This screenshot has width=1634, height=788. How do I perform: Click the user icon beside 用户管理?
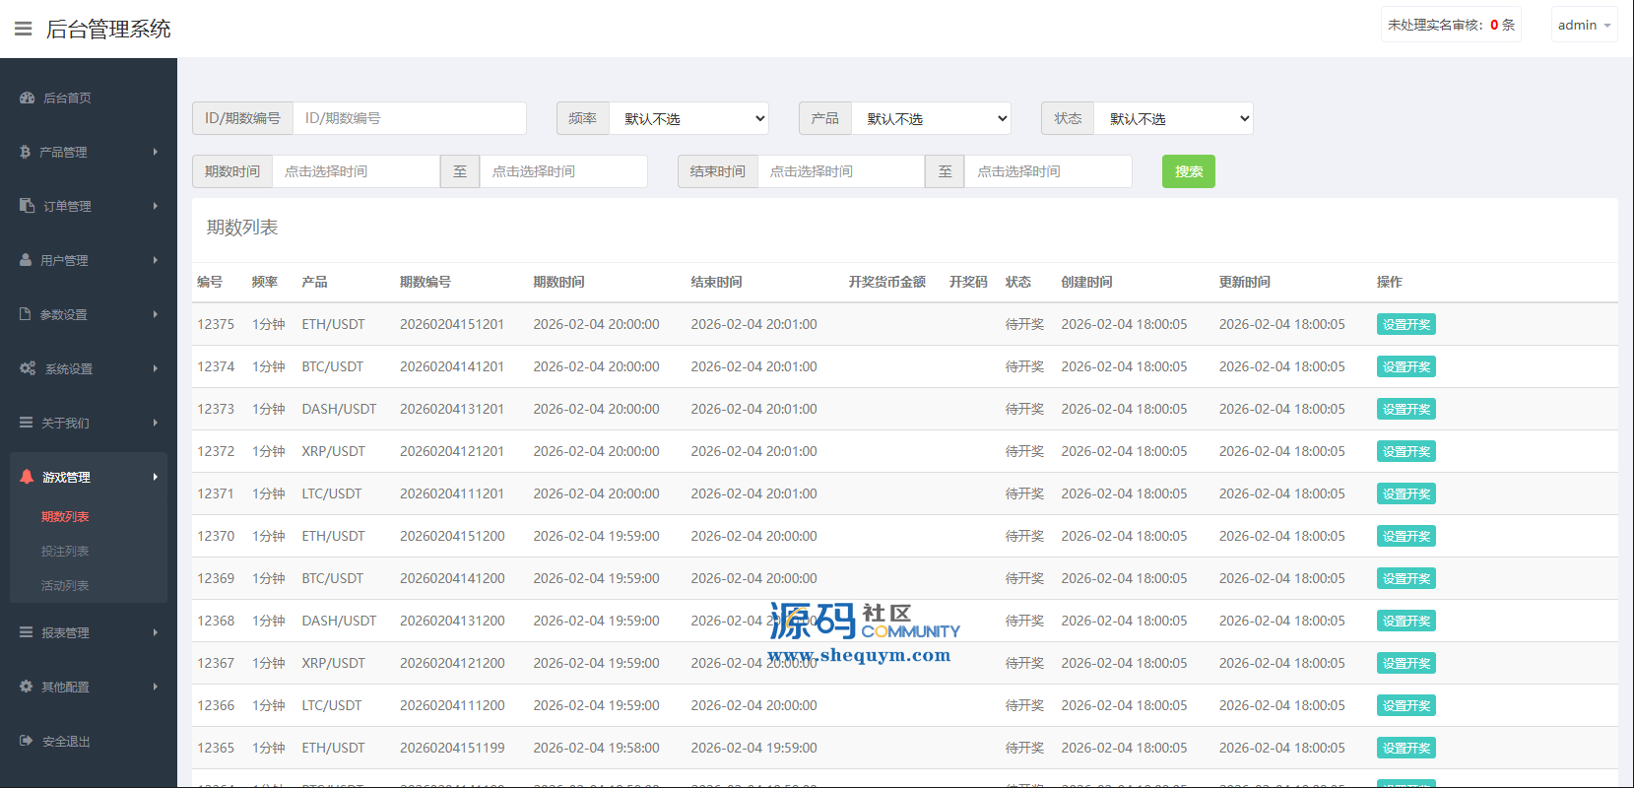tap(26, 260)
